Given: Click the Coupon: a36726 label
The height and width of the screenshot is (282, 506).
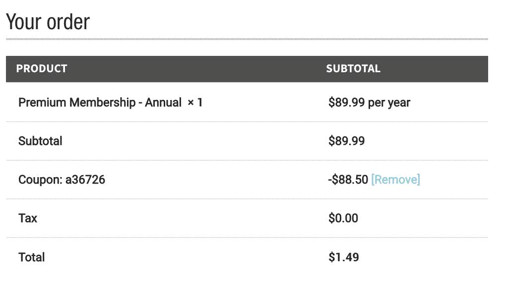Looking at the screenshot, I should point(62,180).
